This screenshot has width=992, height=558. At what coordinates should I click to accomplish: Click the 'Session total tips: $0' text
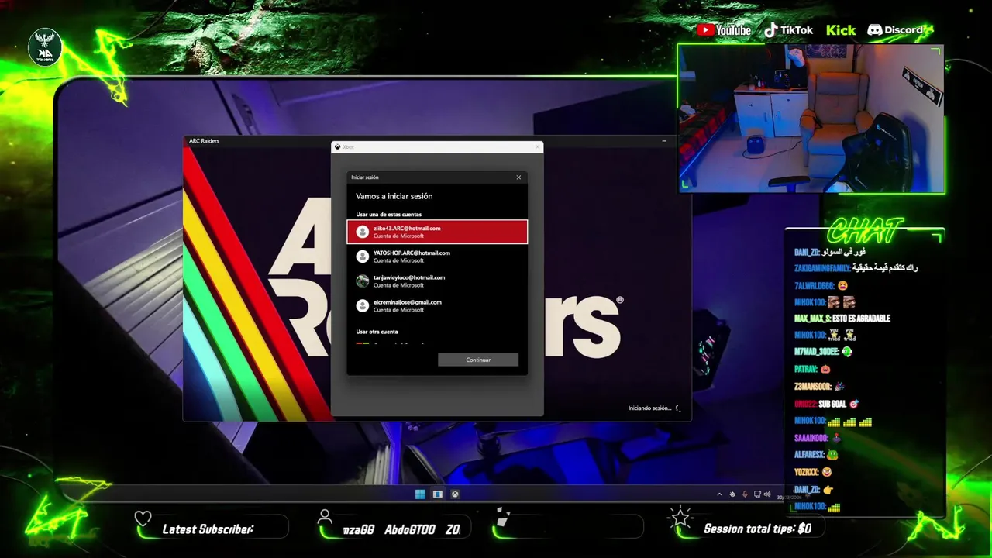pos(757,529)
